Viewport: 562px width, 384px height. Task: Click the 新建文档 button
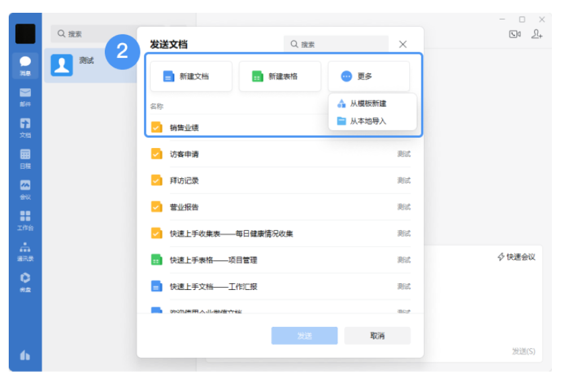point(191,77)
